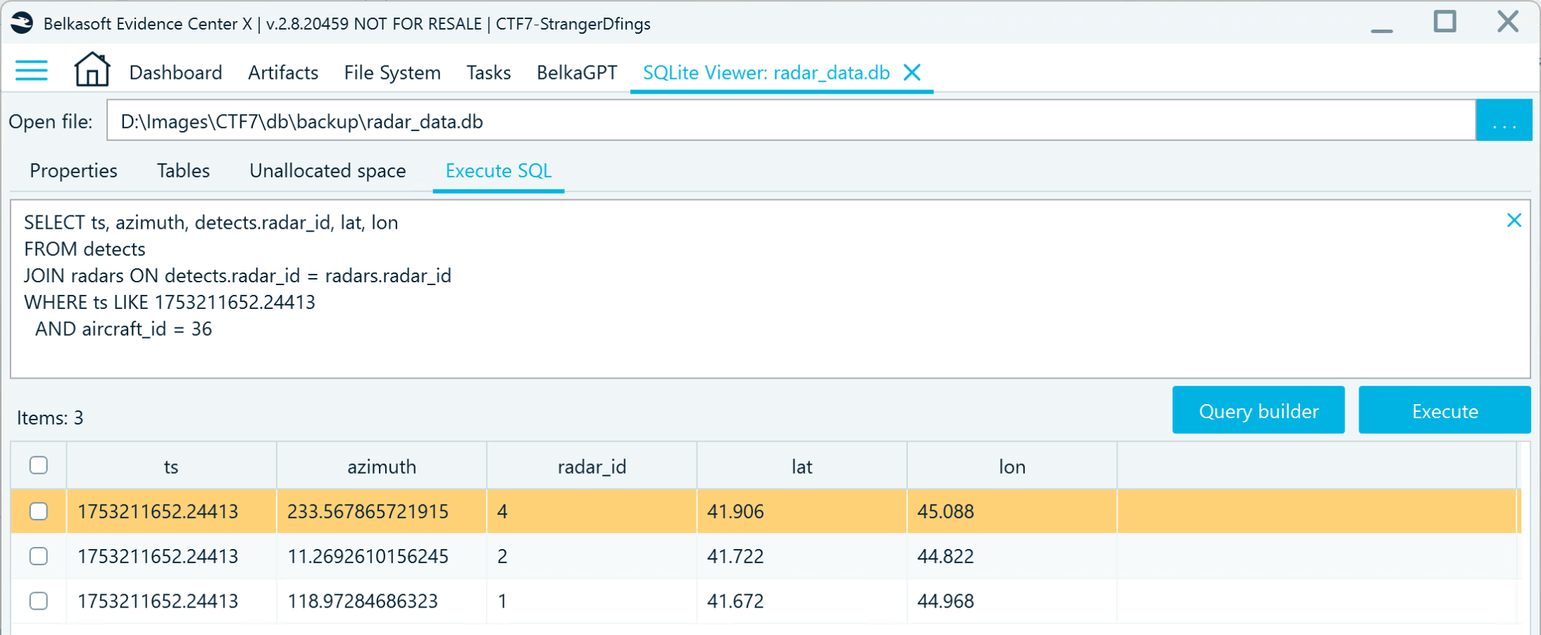Image resolution: width=1541 pixels, height=635 pixels.
Task: Click inside the SQL query editor
Action: click(x=770, y=289)
